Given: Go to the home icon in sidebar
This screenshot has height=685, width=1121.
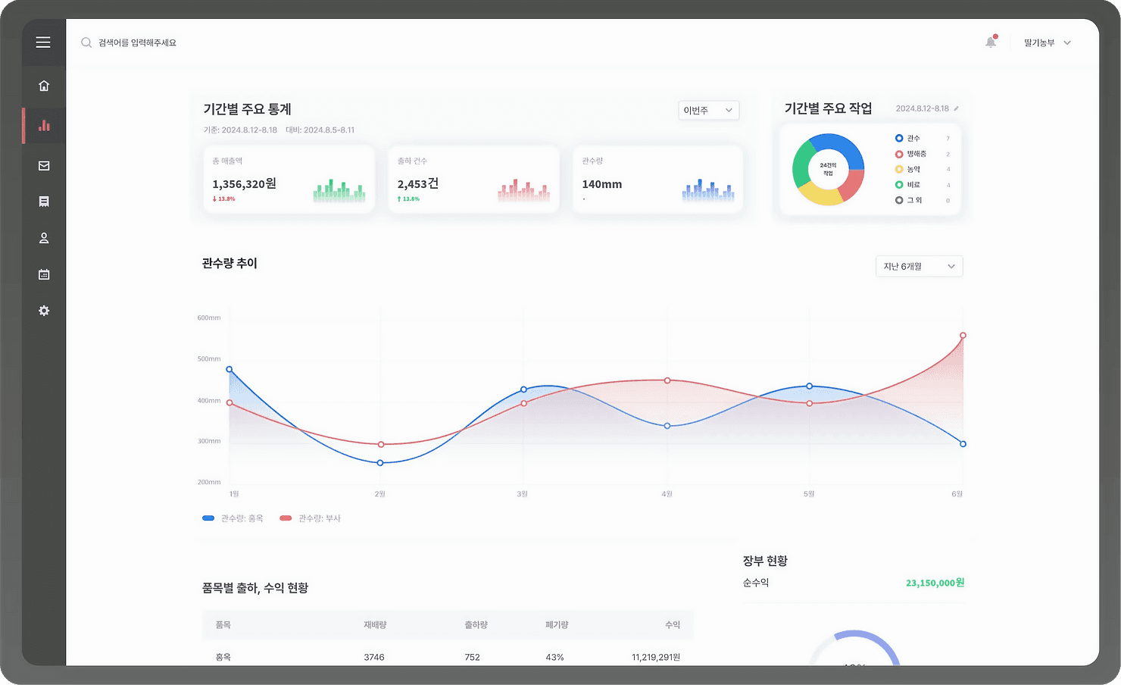Looking at the screenshot, I should (44, 86).
